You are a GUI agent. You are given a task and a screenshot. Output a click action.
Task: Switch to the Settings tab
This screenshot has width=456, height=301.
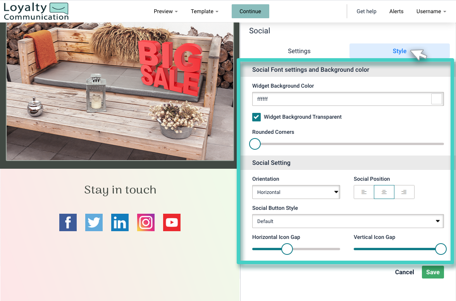[x=299, y=51]
